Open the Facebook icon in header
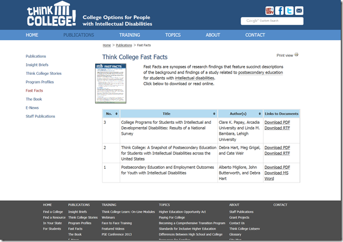The width and height of the screenshot is (343, 242). [x=279, y=10]
